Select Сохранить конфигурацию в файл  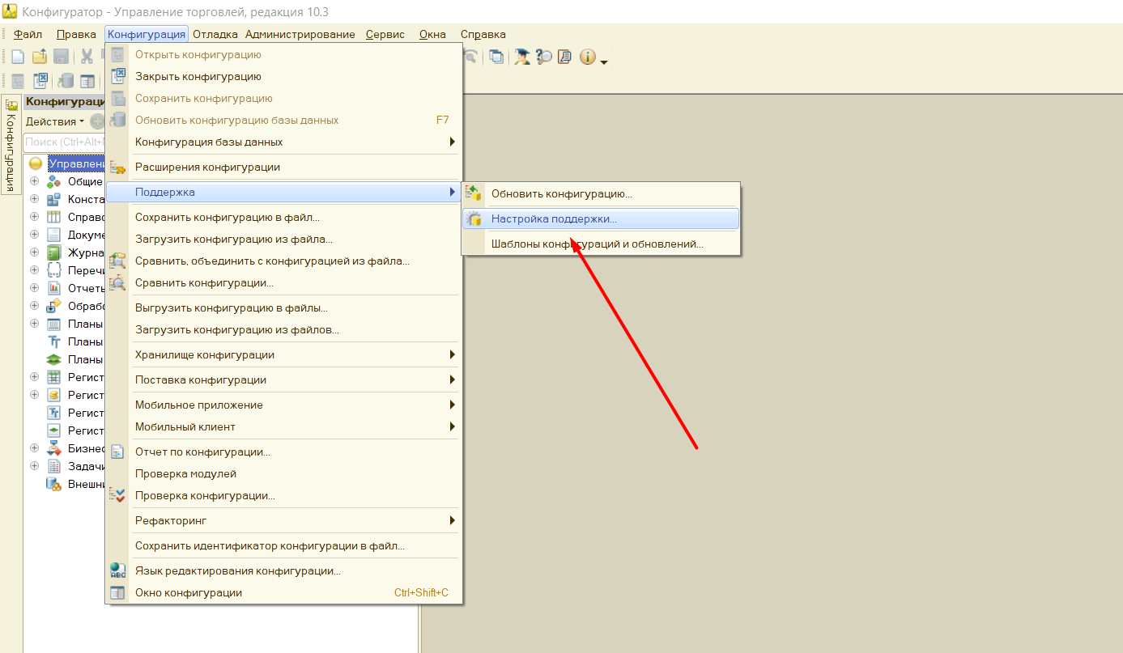[283, 218]
